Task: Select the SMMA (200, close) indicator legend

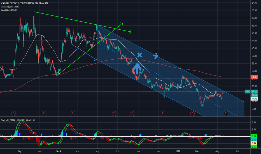Action: 10,7
